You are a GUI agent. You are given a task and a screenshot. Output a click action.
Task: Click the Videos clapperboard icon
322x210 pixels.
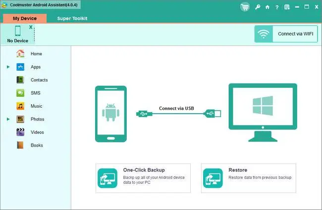pyautogui.click(x=20, y=132)
